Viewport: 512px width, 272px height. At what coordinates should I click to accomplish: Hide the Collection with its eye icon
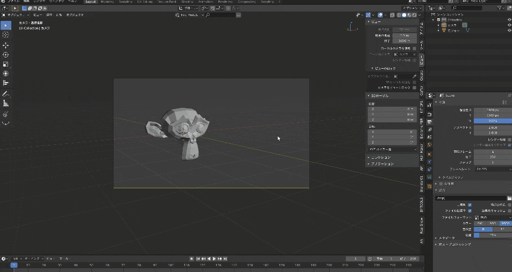(509, 20)
